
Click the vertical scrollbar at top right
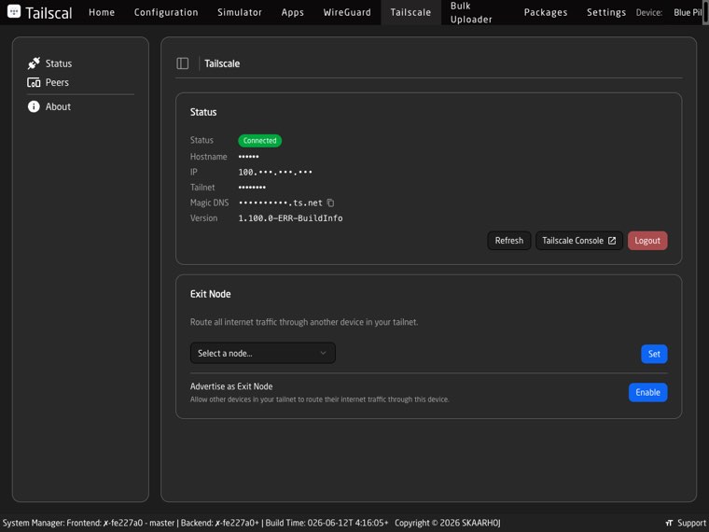706,12
